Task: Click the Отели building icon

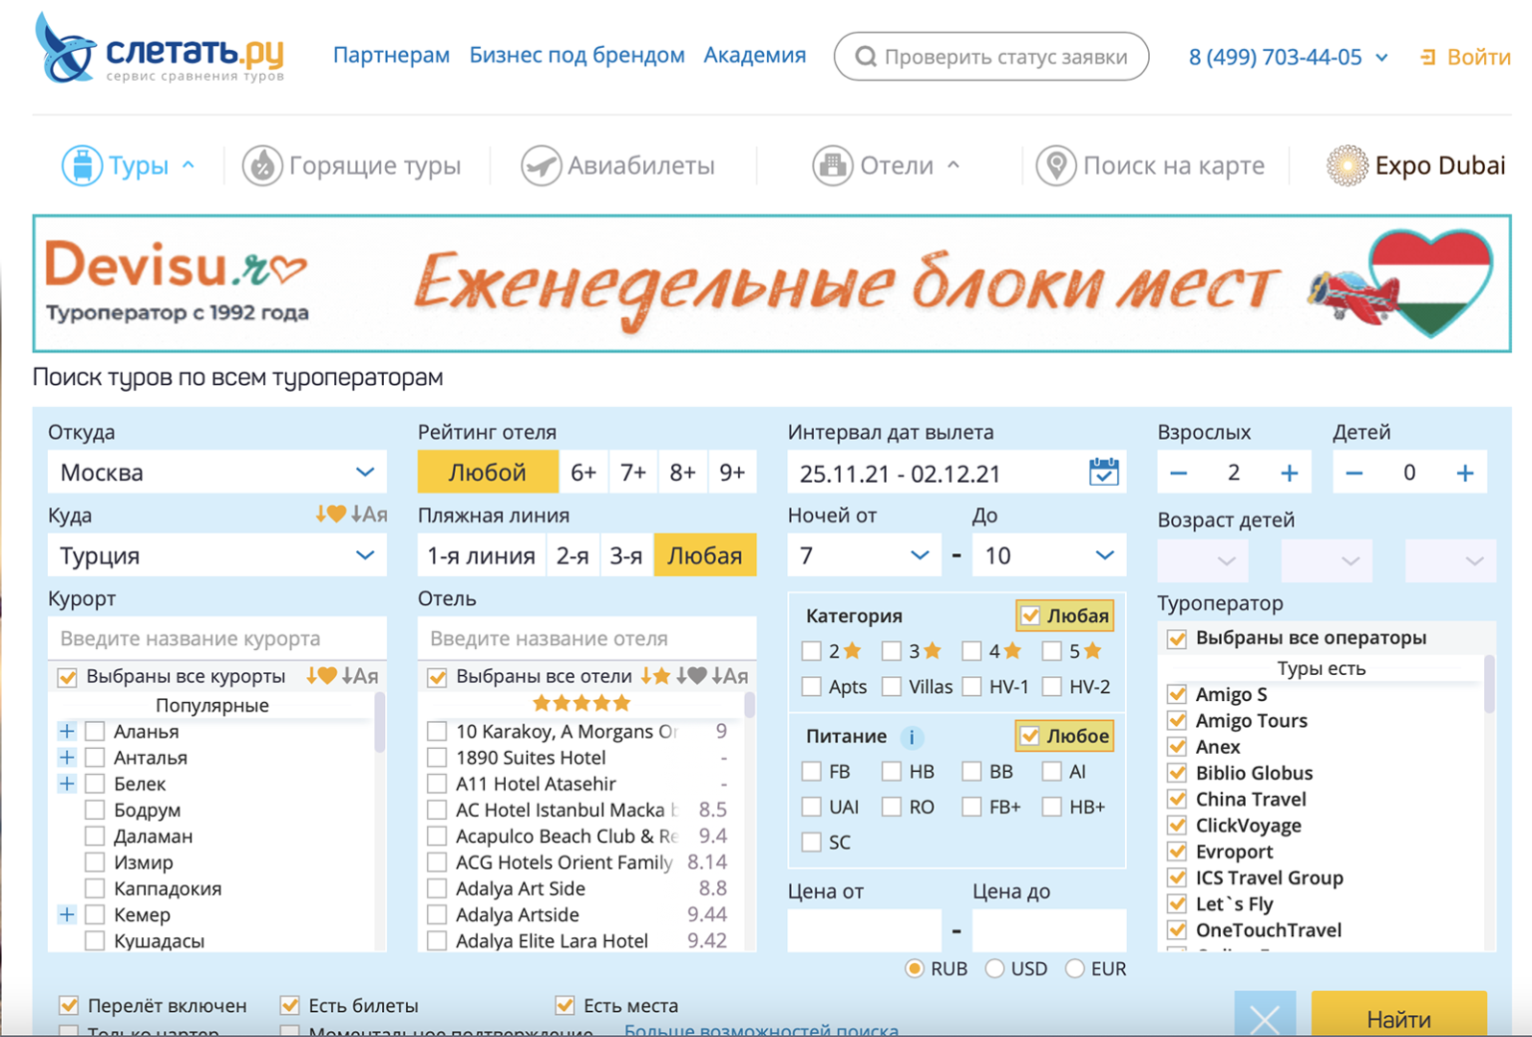Action: pyautogui.click(x=833, y=166)
